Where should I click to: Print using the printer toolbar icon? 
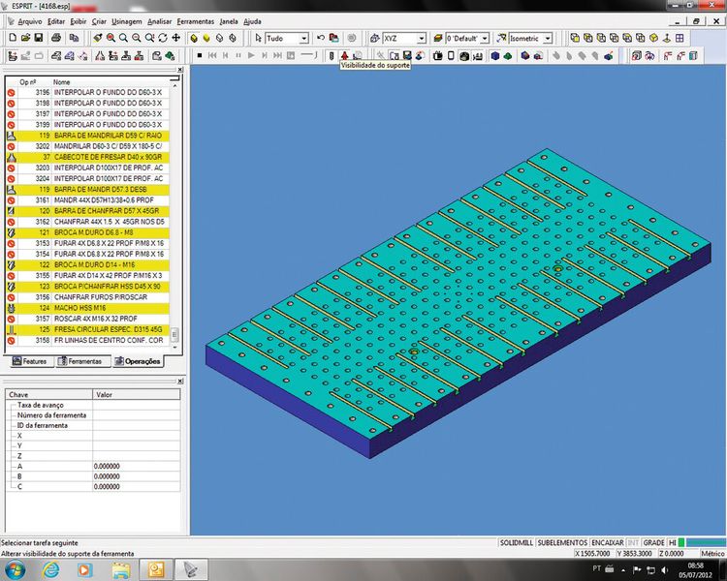56,38
